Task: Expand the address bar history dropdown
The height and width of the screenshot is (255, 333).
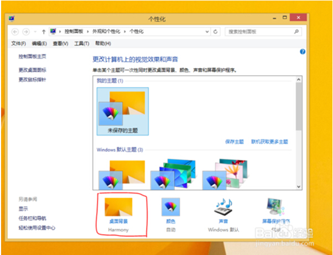Action: coord(207,32)
